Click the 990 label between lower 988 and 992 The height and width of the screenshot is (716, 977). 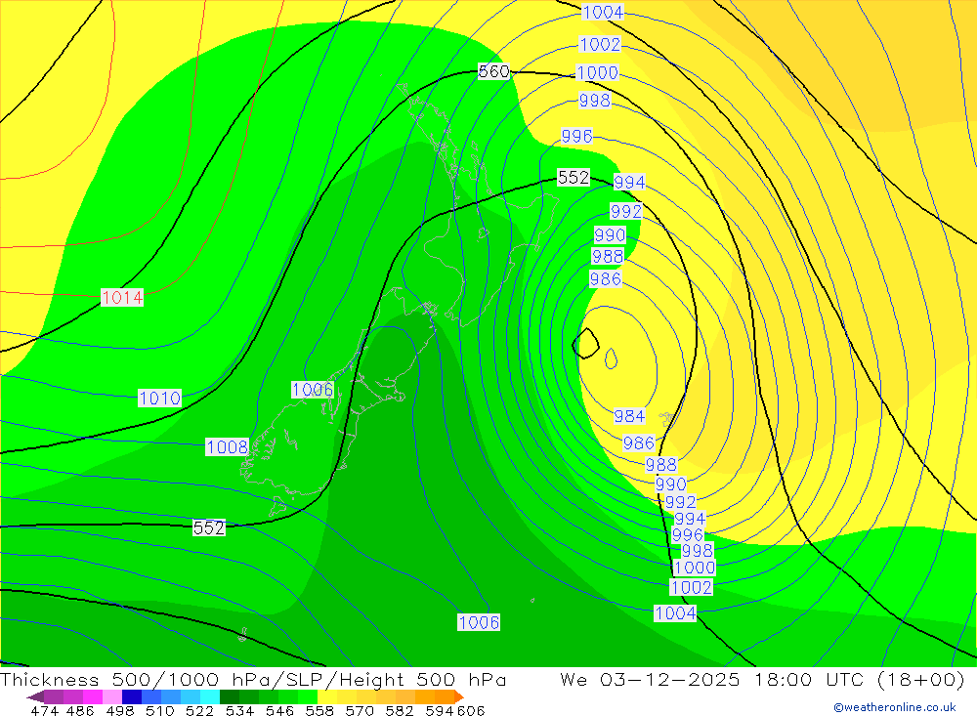tap(670, 484)
